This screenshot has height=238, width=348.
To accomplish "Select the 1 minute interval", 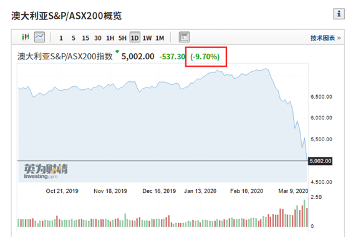I will point(61,38).
